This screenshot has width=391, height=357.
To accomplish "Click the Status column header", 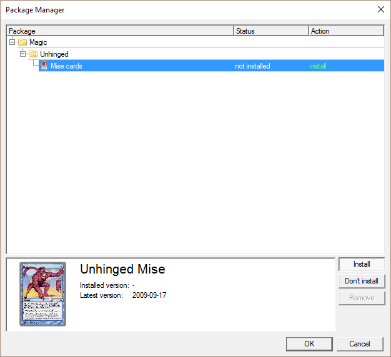I will pos(271,31).
